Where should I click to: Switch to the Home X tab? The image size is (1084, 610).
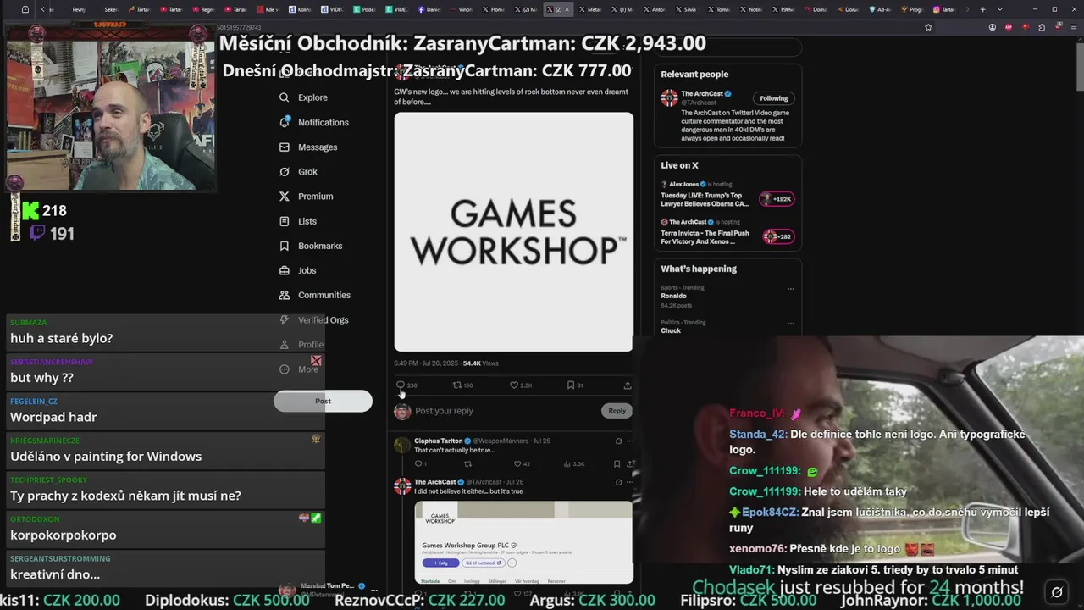click(x=495, y=9)
